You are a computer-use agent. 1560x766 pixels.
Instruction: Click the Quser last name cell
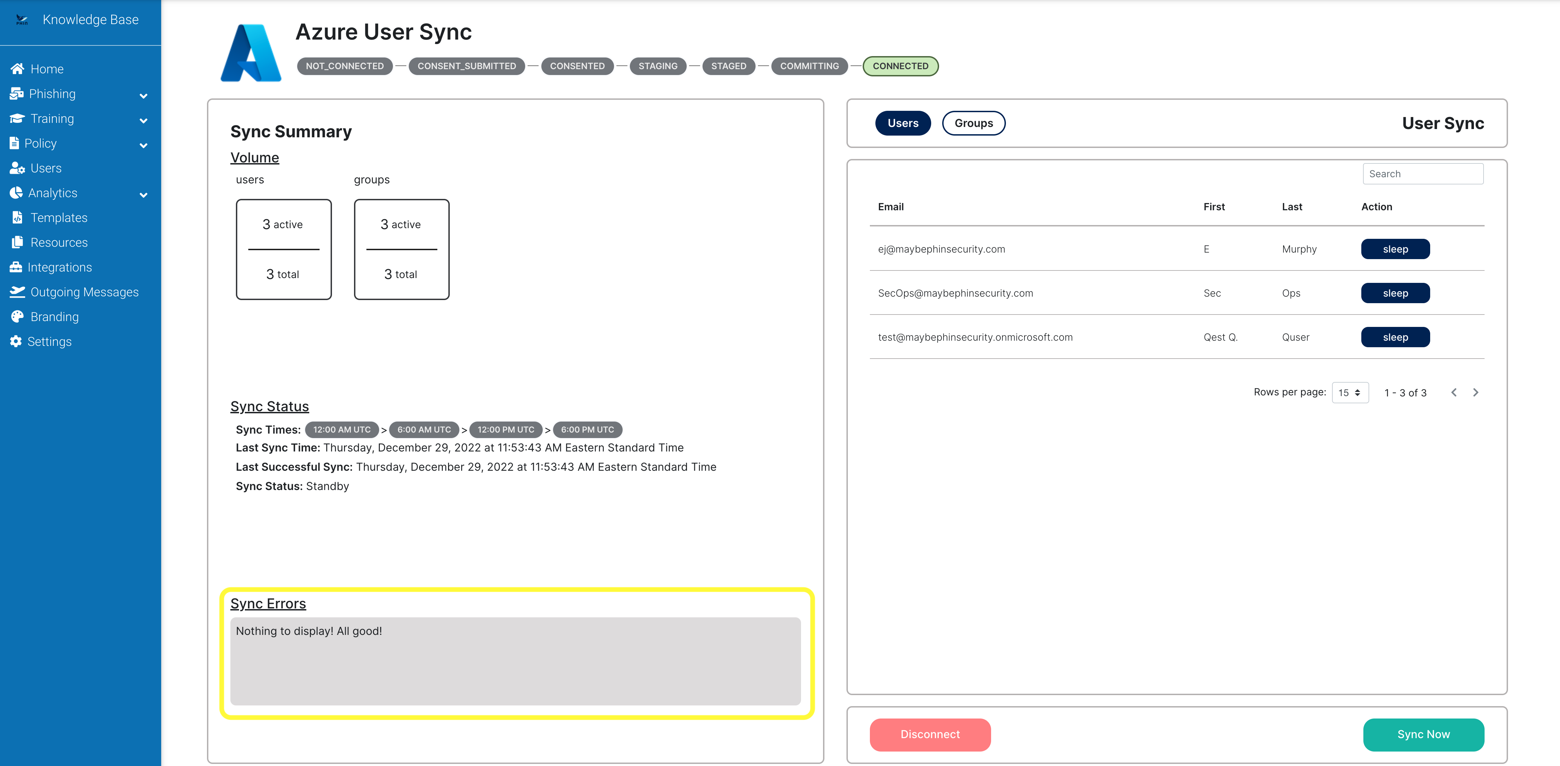click(x=1296, y=338)
